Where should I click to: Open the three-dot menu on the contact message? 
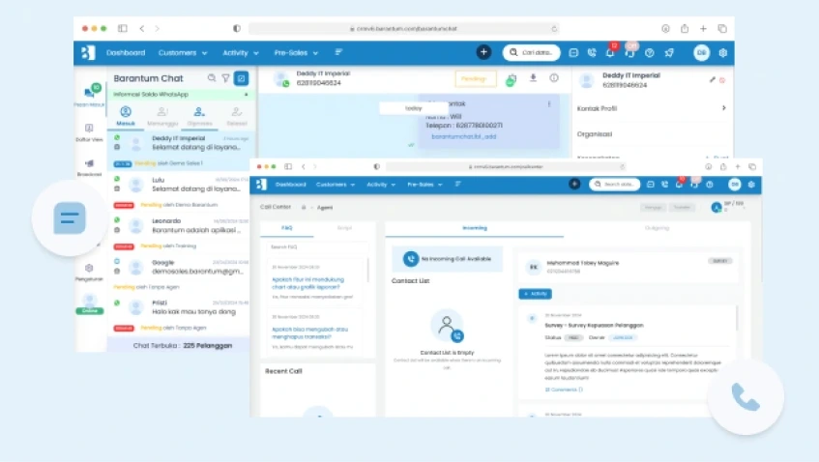(549, 103)
